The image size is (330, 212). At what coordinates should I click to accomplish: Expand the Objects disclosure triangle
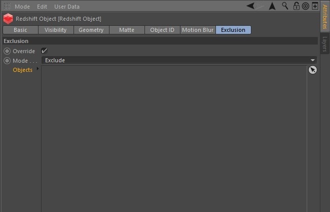pos(38,69)
